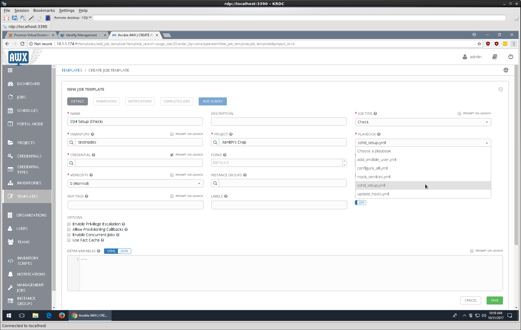Check Enable Privilege Escalation

[x=69, y=224]
